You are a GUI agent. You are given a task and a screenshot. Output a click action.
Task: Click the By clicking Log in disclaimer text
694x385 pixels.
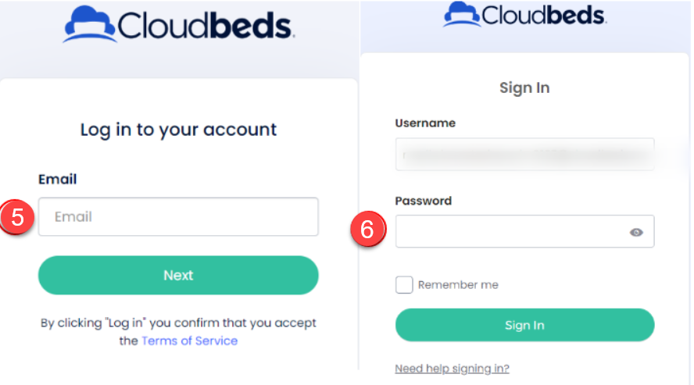[178, 323]
